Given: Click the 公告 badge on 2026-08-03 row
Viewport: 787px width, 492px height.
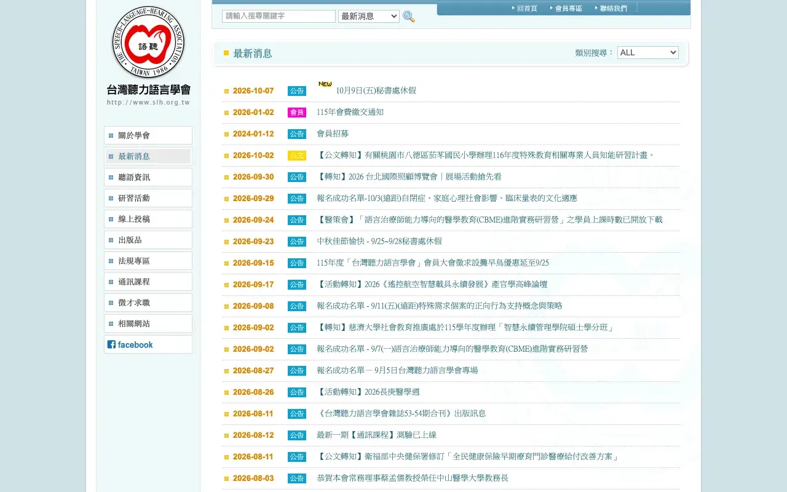Looking at the screenshot, I should 297,478.
